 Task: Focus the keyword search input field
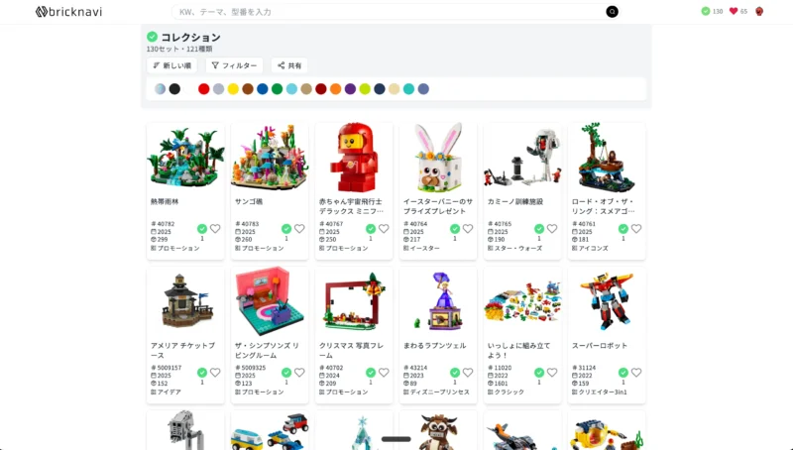tap(390, 12)
